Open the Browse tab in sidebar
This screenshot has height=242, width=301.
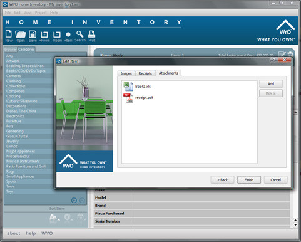[x=11, y=50]
